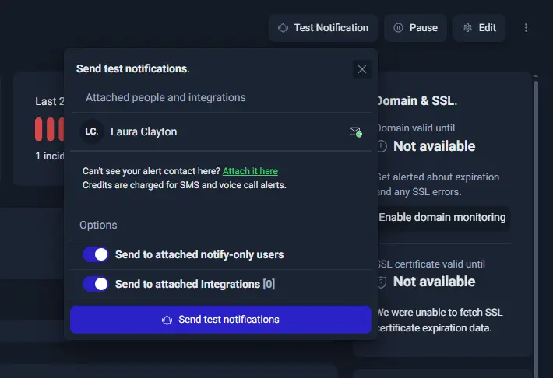The image size is (553, 378).
Task: Follow the Attach it here link
Action: pos(250,171)
